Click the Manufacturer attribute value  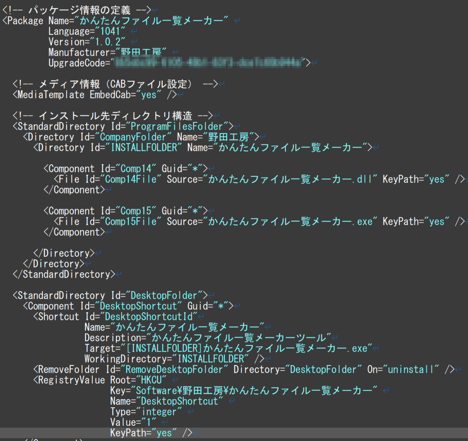pos(141,53)
